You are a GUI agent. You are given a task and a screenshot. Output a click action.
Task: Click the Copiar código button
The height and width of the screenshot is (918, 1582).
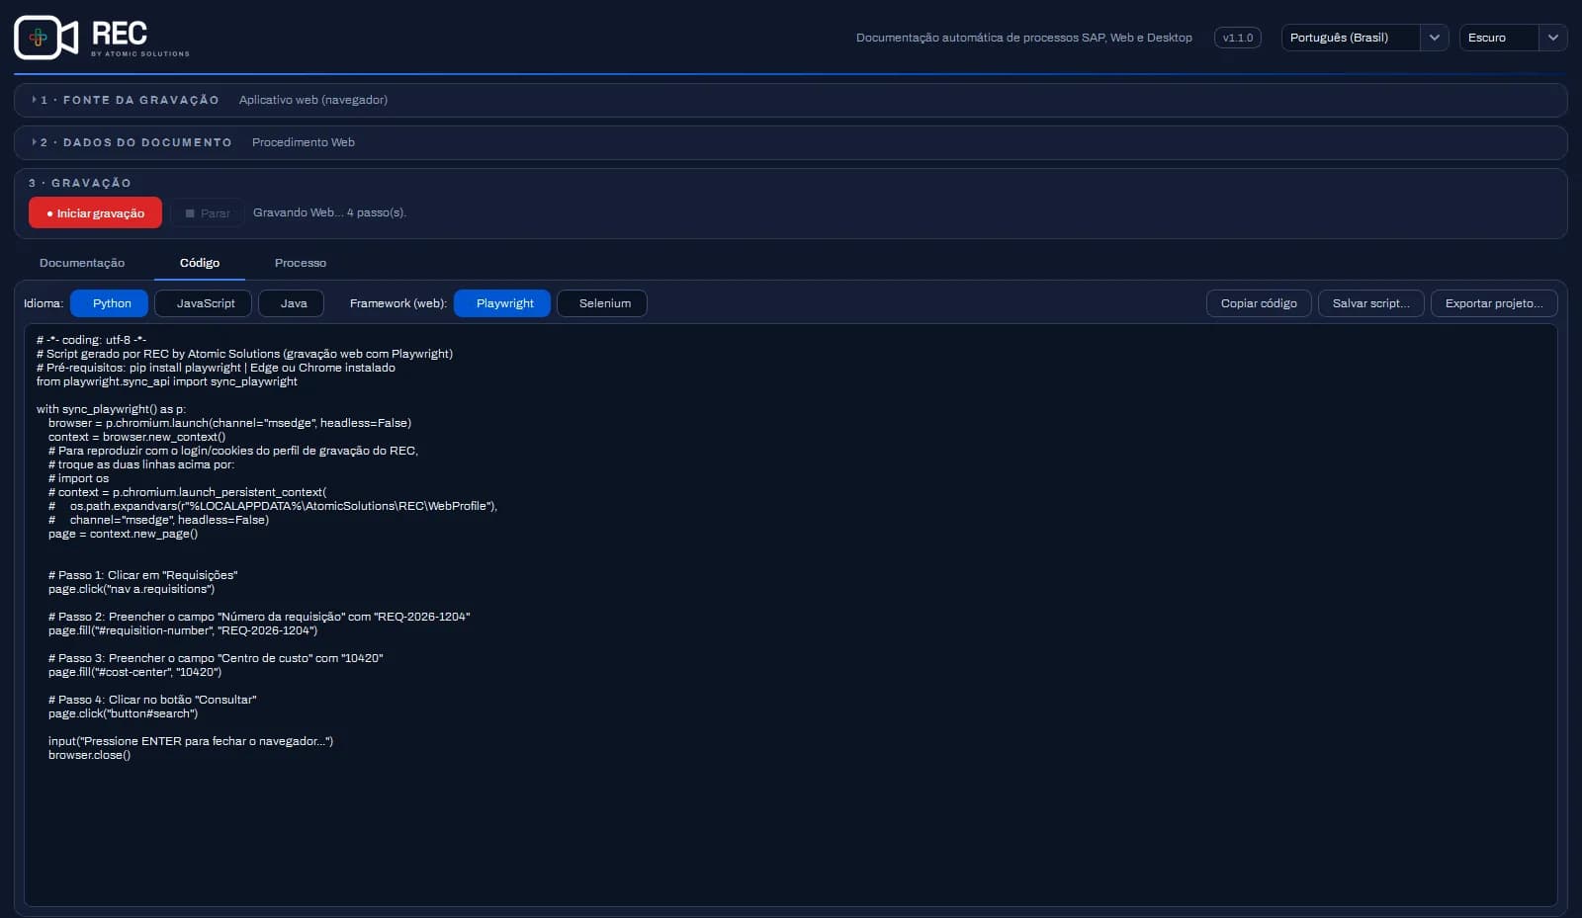coord(1259,303)
